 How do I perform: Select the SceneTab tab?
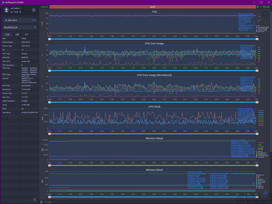point(44,7)
